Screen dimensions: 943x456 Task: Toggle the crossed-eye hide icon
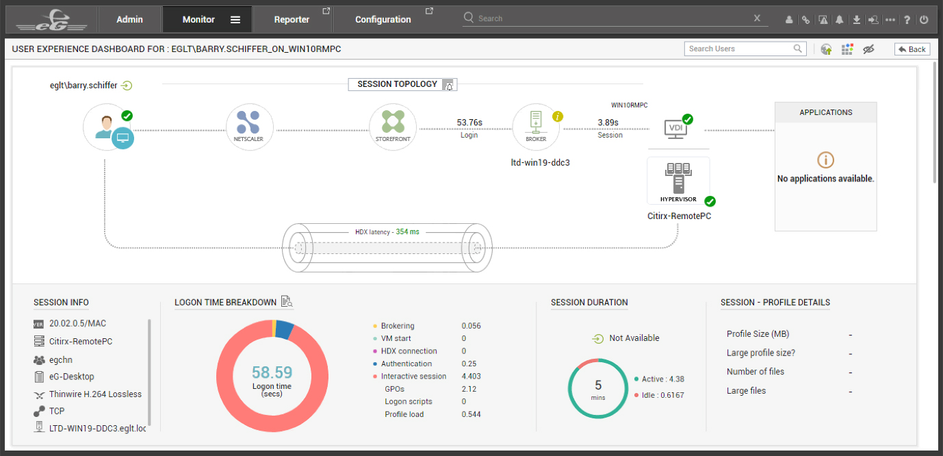click(x=869, y=49)
